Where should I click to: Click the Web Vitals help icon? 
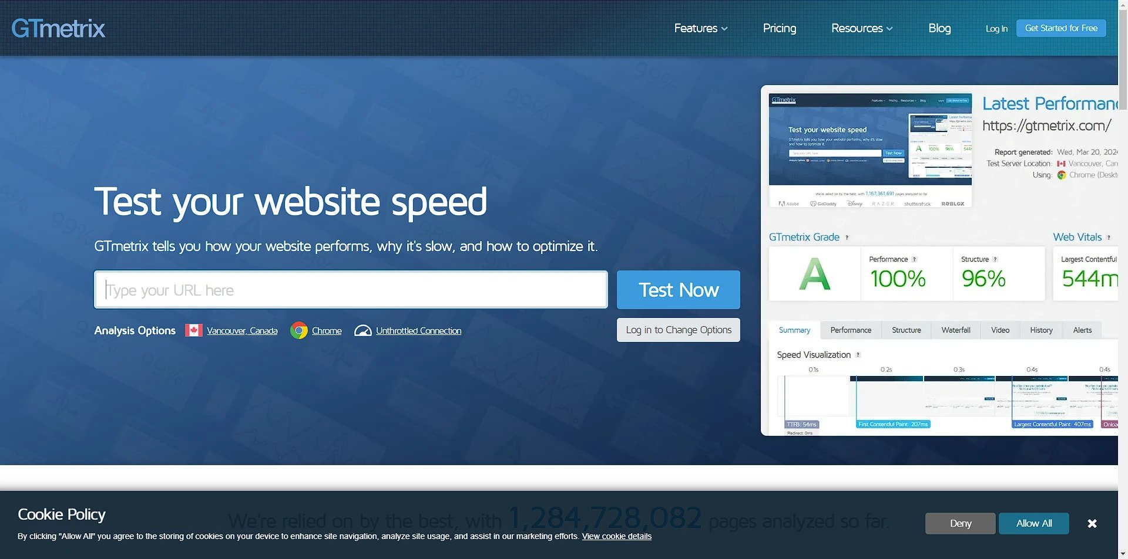(x=1109, y=238)
